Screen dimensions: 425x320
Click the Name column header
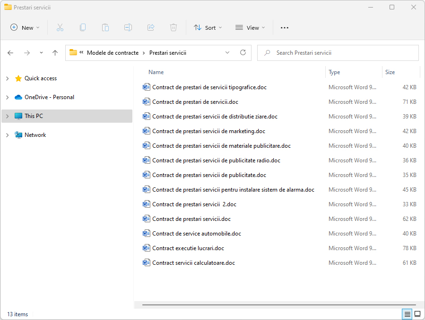point(156,72)
